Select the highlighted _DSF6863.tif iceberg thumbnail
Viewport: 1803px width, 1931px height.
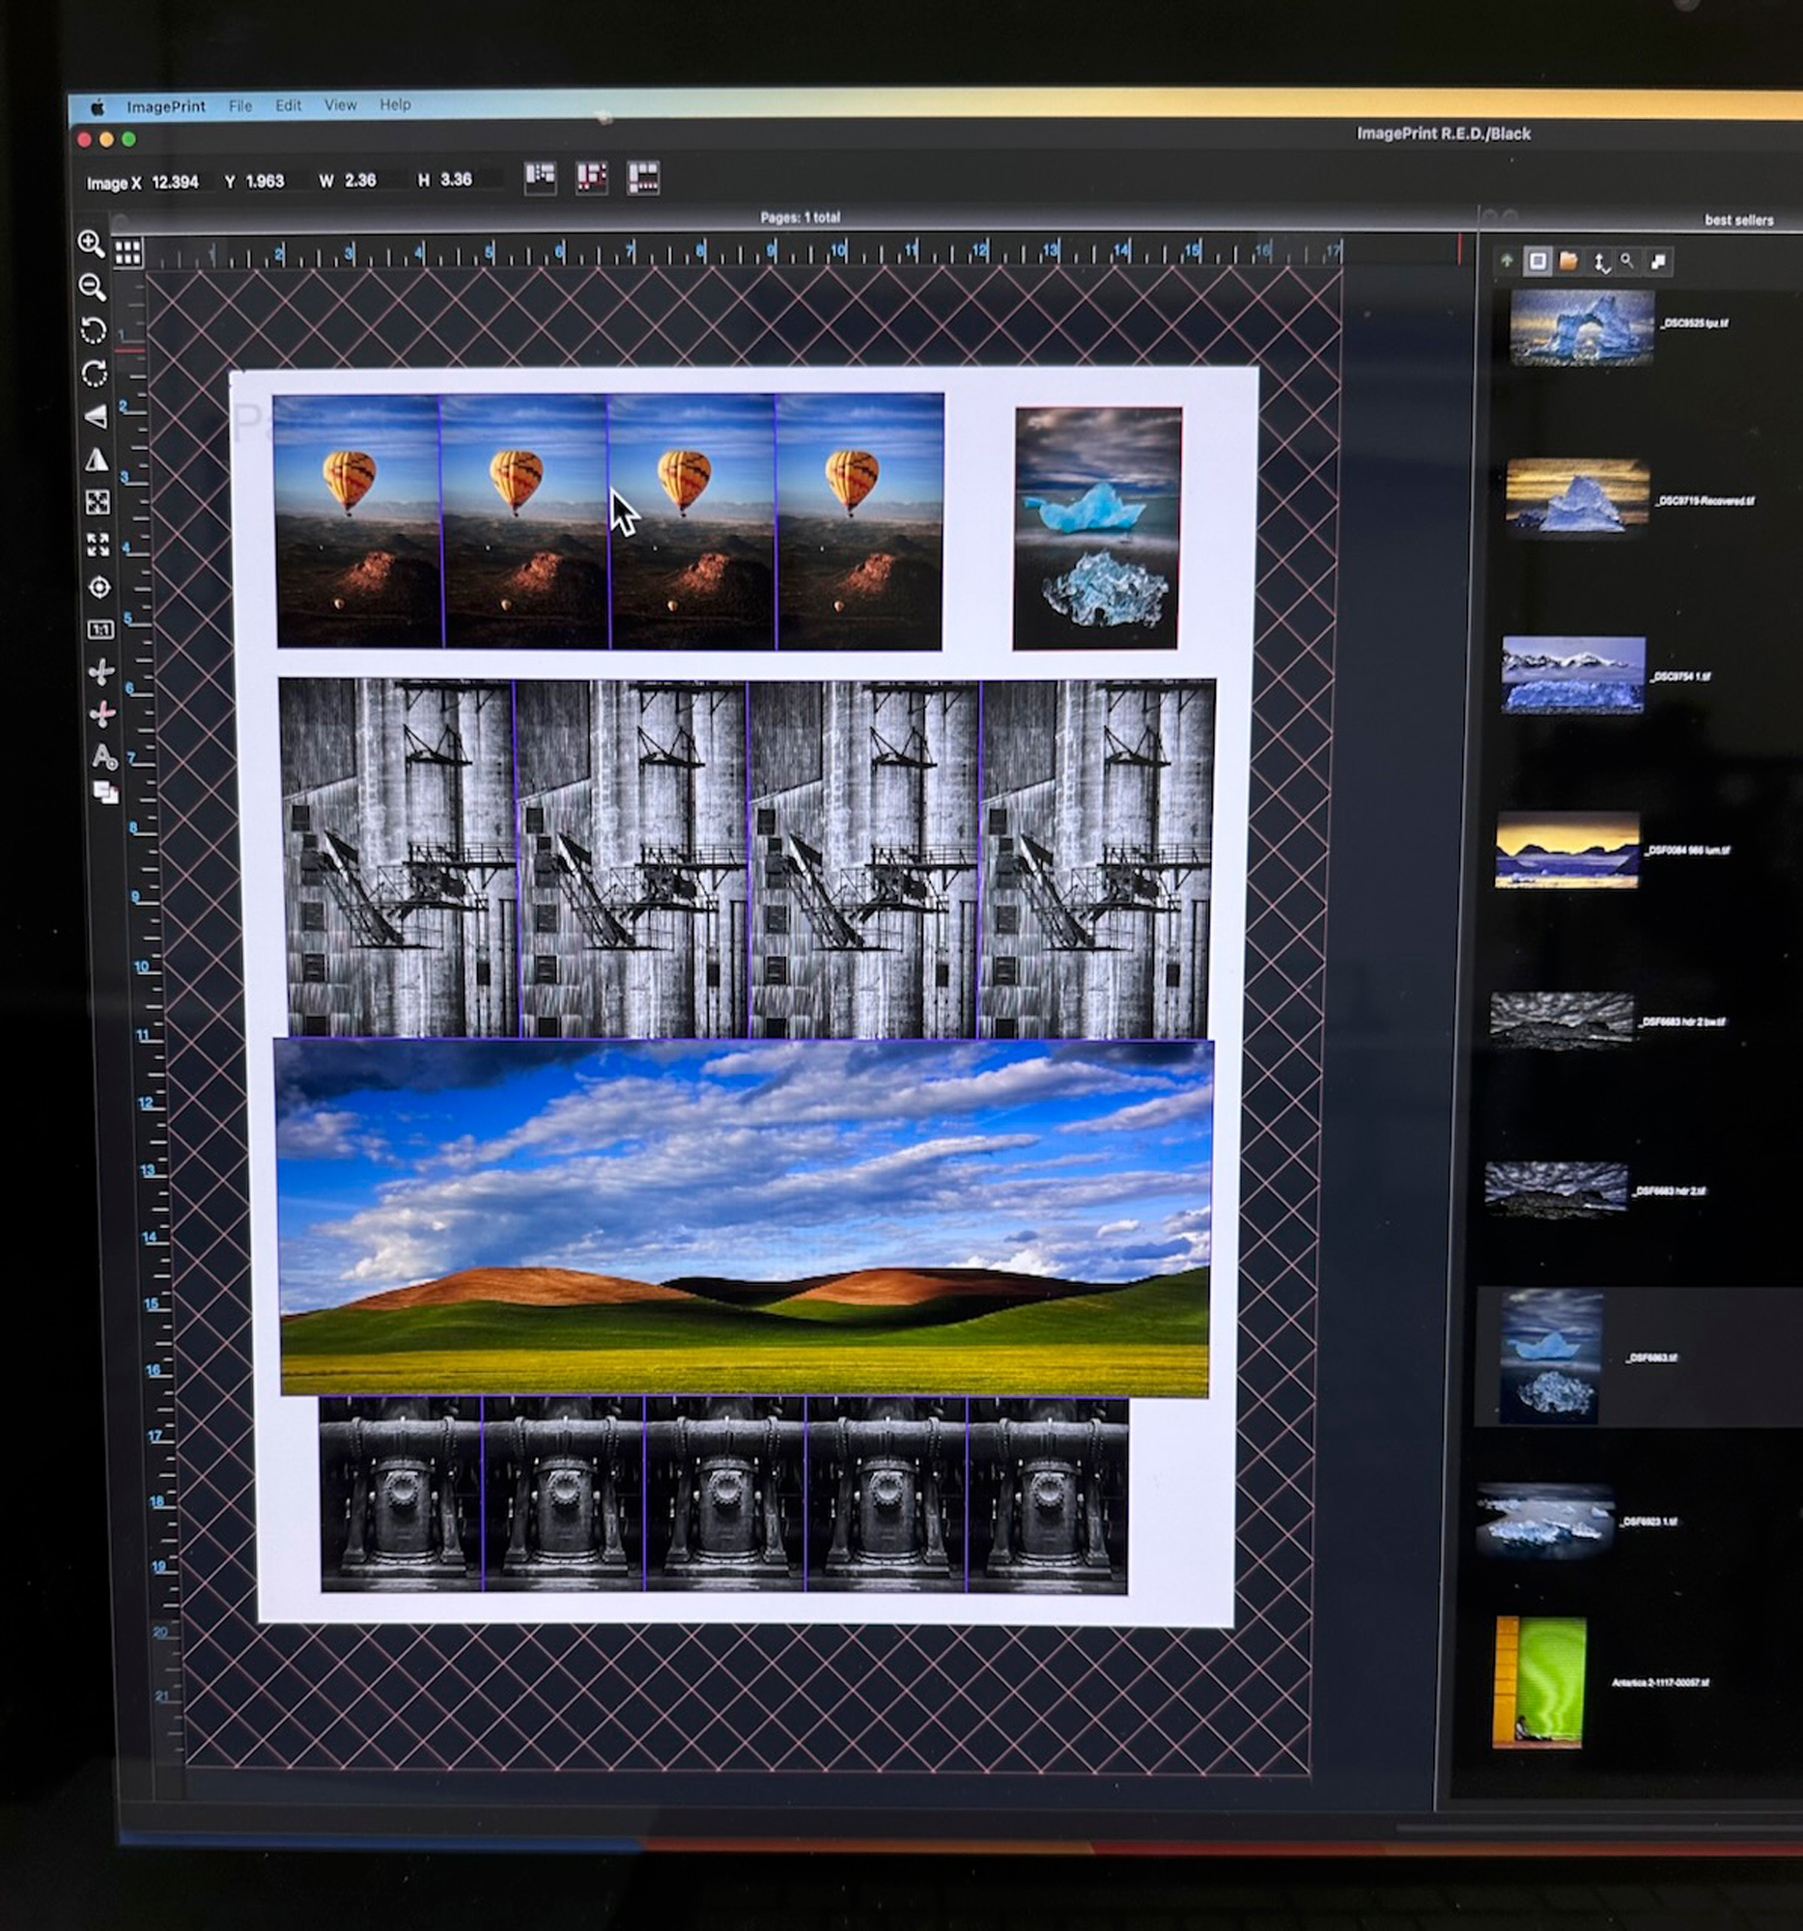pyautogui.click(x=1550, y=1357)
